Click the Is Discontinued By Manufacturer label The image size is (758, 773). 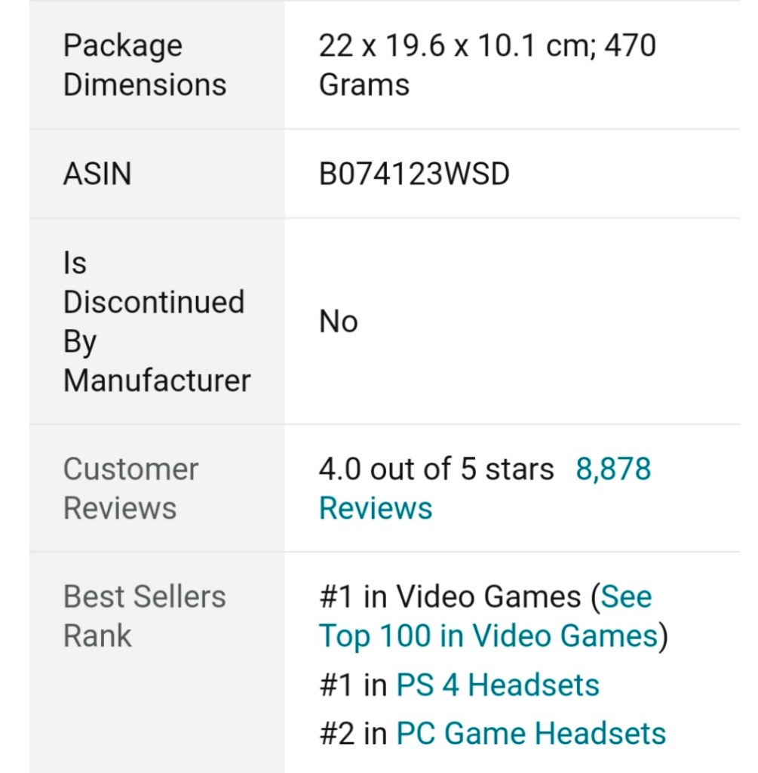point(156,322)
